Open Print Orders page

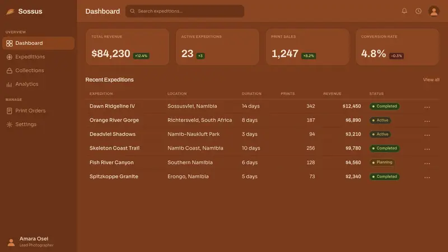coord(38,111)
